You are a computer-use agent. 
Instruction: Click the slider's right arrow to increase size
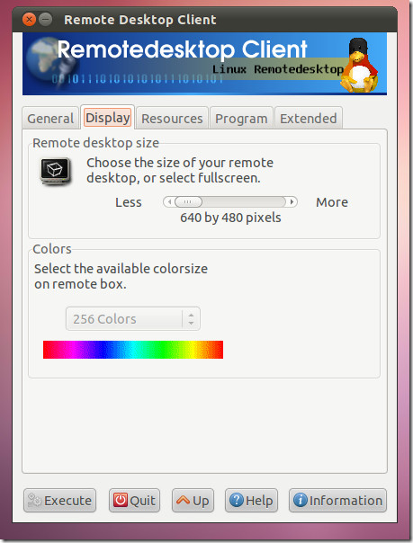[292, 201]
